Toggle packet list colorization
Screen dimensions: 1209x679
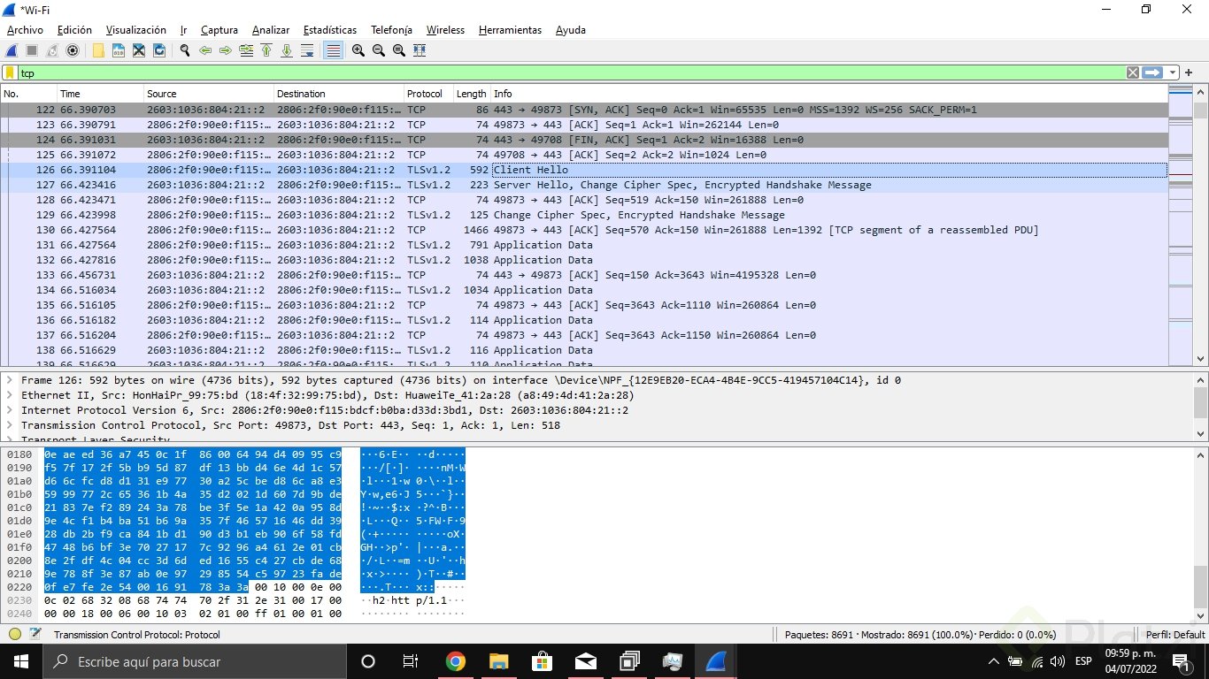pyautogui.click(x=333, y=50)
